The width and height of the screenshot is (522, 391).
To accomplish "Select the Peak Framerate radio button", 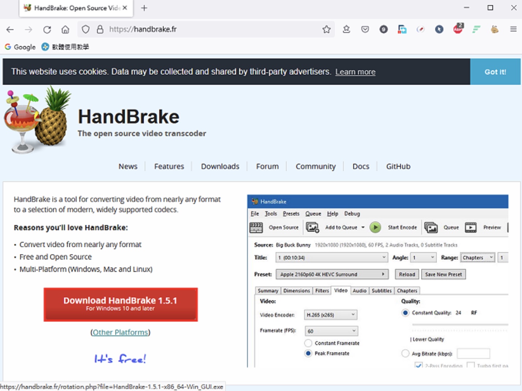I will pos(308,353).
